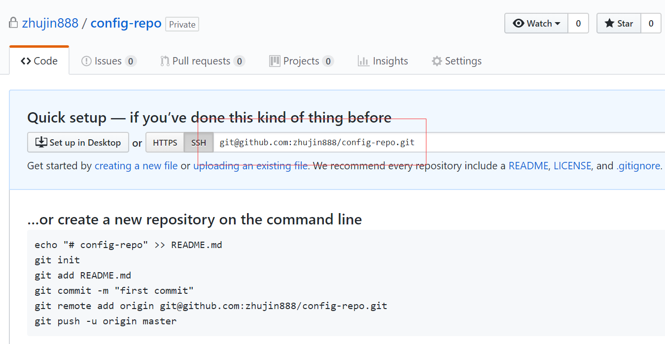This screenshot has height=344, width=665.
Task: Click the Pull requests icon
Action: pyautogui.click(x=165, y=61)
